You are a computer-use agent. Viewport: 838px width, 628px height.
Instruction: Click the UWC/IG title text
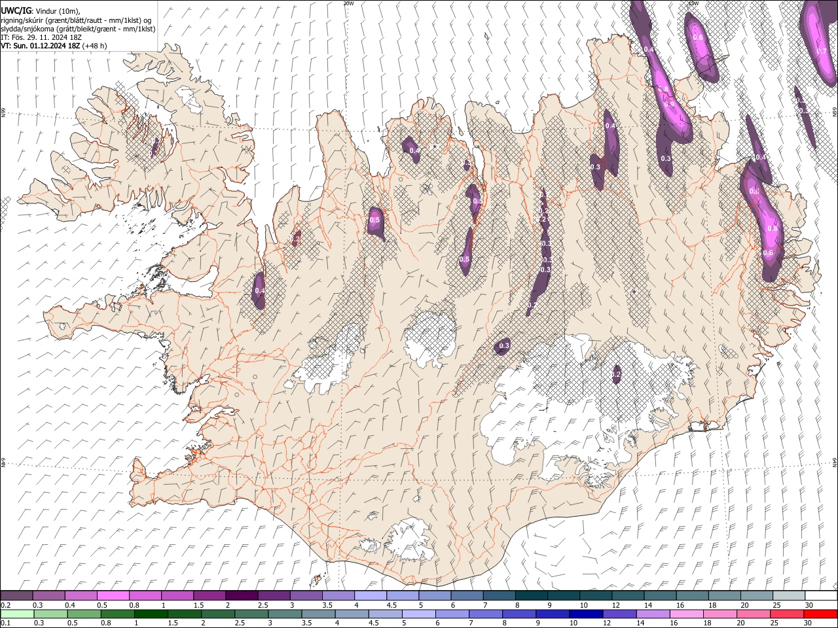(16, 11)
